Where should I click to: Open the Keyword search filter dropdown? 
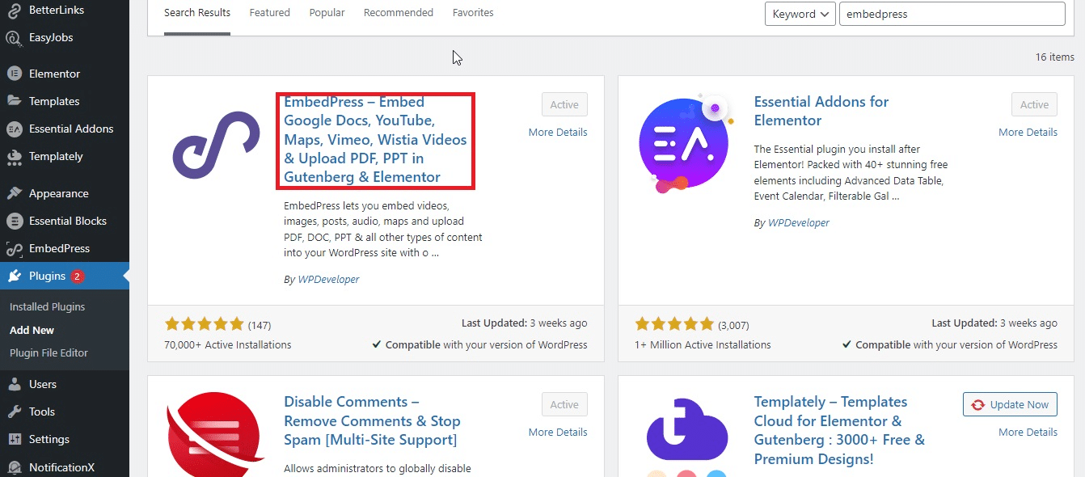(800, 14)
